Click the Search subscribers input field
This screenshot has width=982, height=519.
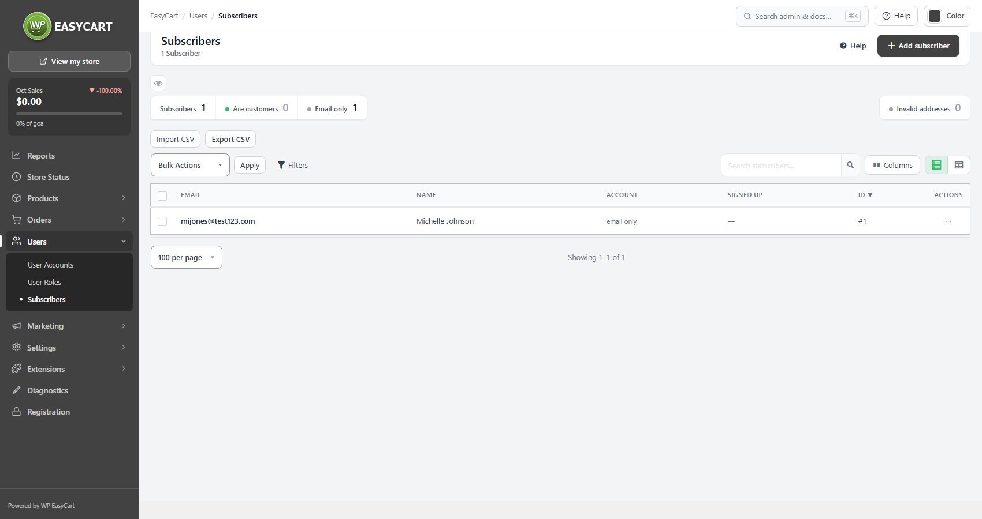pos(781,165)
